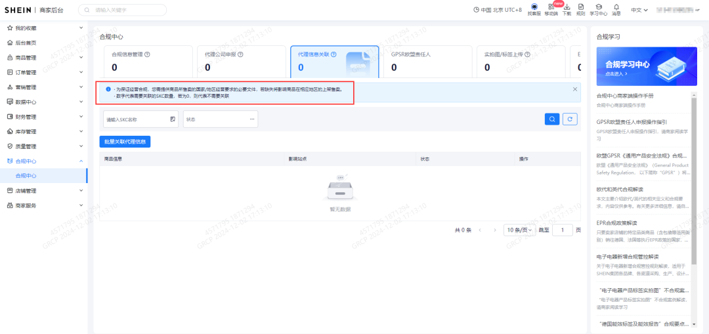The image size is (709, 334).
Task: Click the blue search magnifier button
Action: coord(552,119)
